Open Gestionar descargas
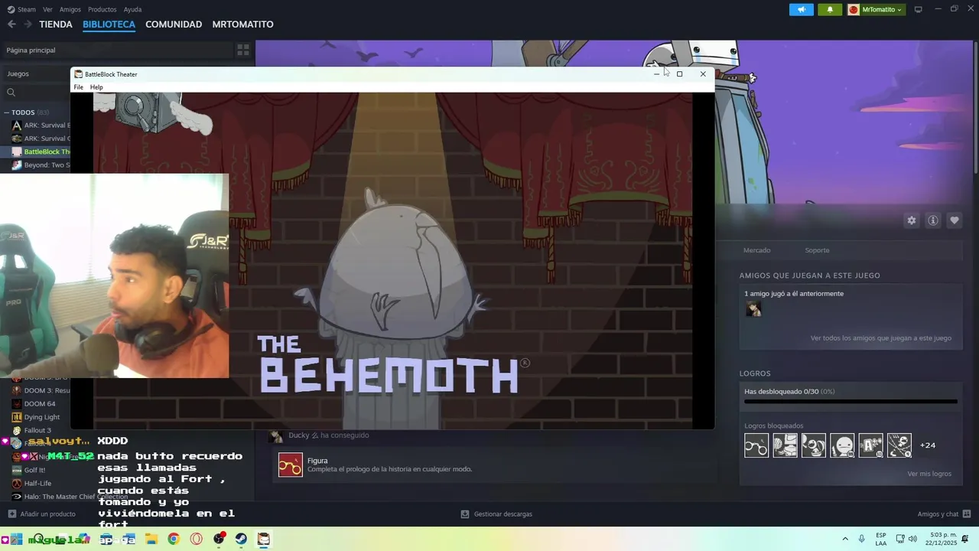Viewport: 979px width, 551px height. (496, 514)
